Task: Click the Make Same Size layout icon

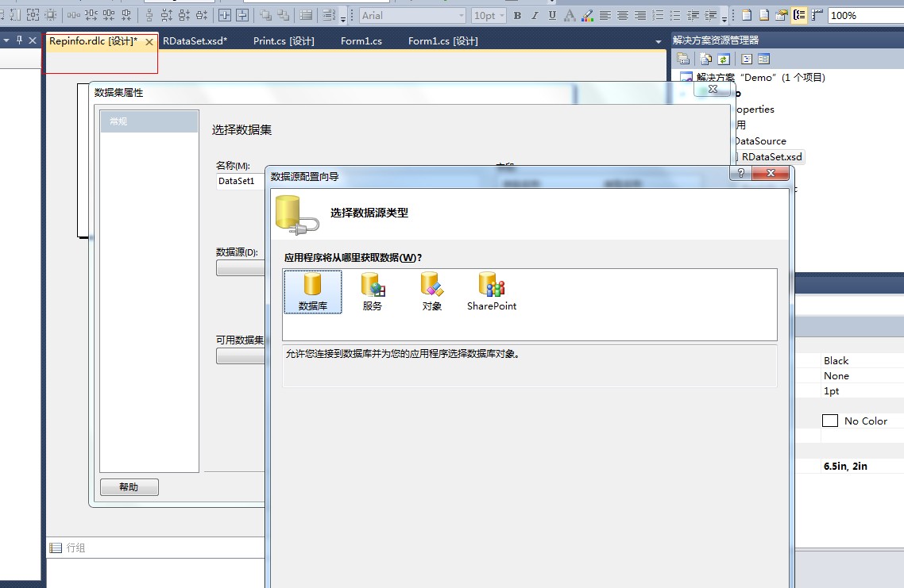Action: pos(33,16)
